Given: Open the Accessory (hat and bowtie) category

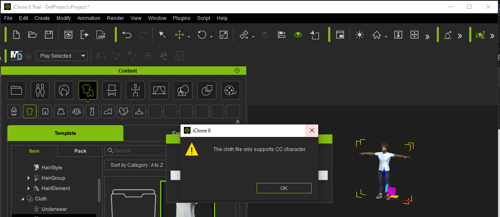Looking at the screenshot, I should click(111, 90).
